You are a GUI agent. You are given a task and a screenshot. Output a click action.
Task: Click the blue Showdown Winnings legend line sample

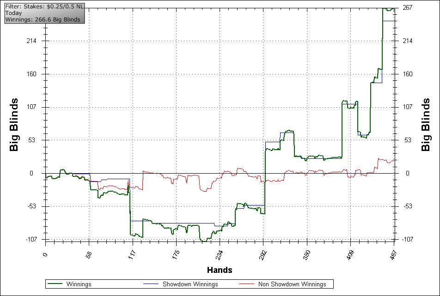(x=151, y=284)
